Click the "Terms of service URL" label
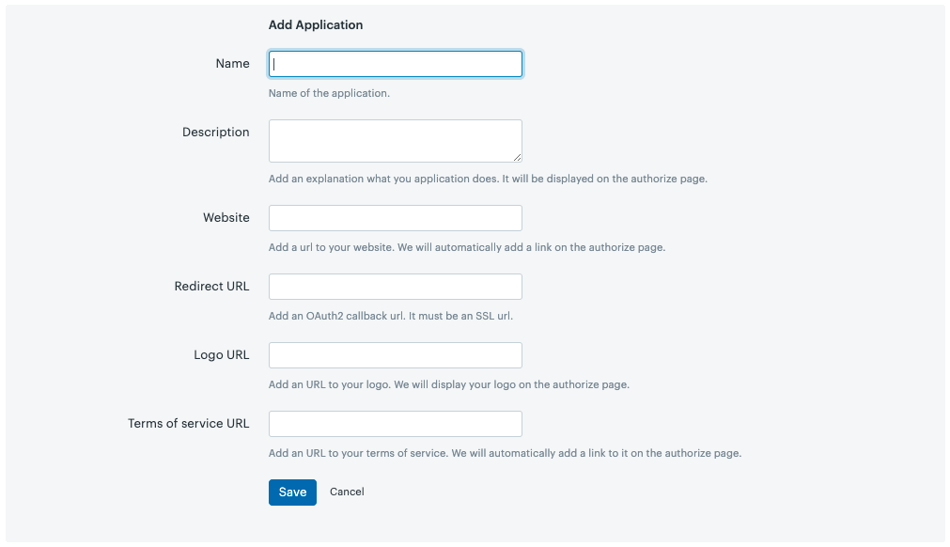The height and width of the screenshot is (547, 950). tap(188, 424)
